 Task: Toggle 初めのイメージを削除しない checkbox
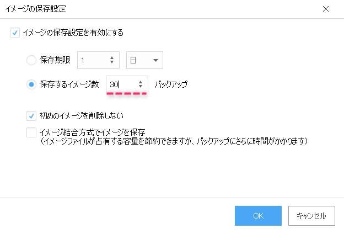coord(31,116)
